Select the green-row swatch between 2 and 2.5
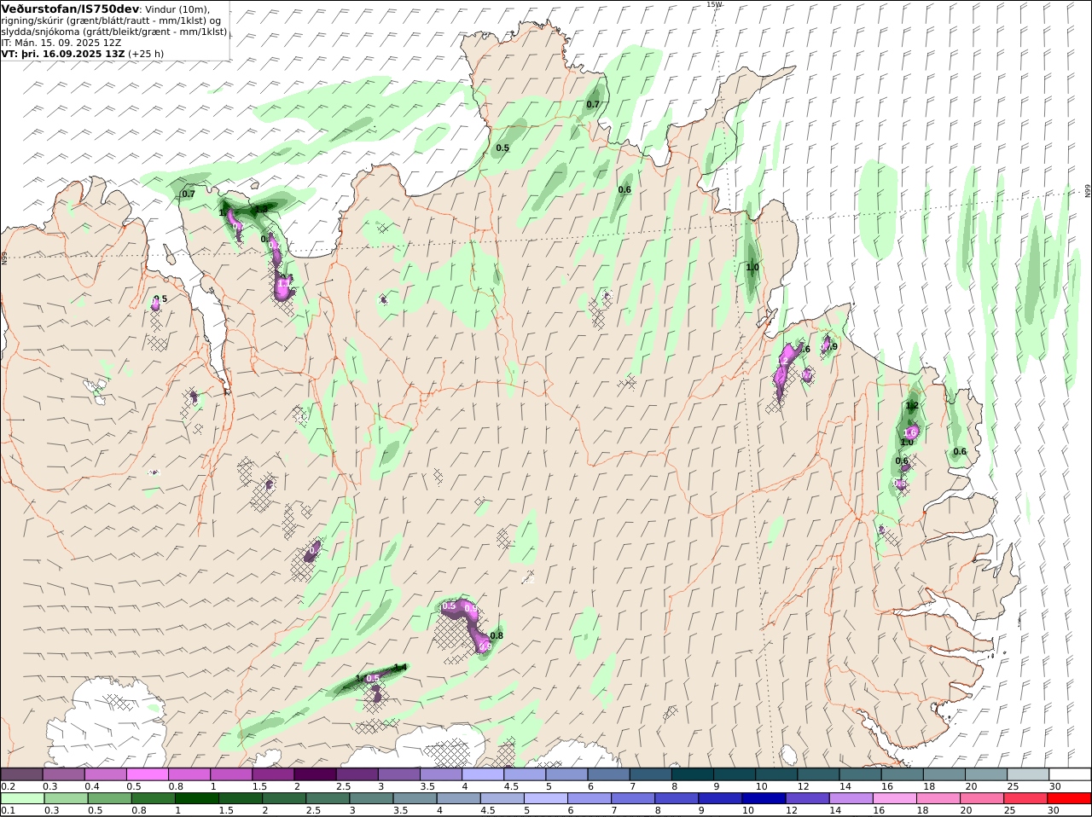Image resolution: width=1092 pixels, height=817 pixels. click(x=284, y=798)
